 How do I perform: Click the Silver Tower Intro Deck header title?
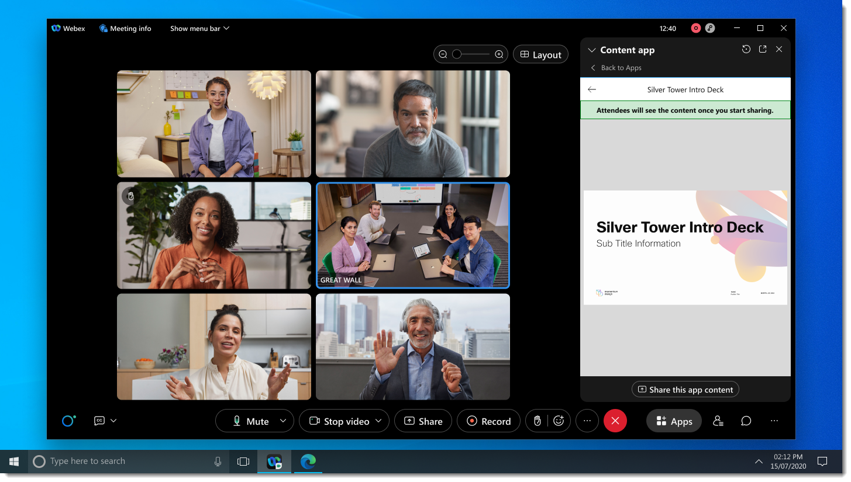685,89
